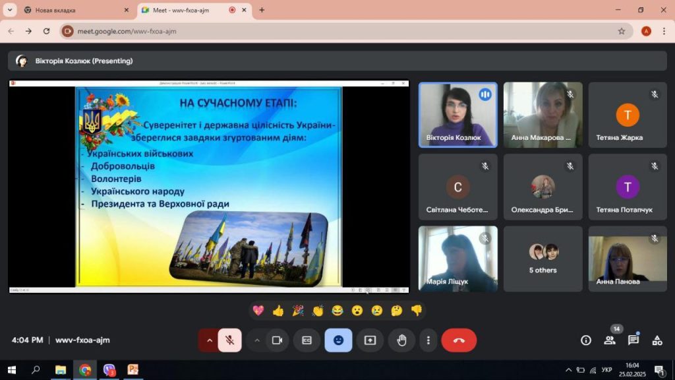Raise your hand in the meeting

pos(401,340)
